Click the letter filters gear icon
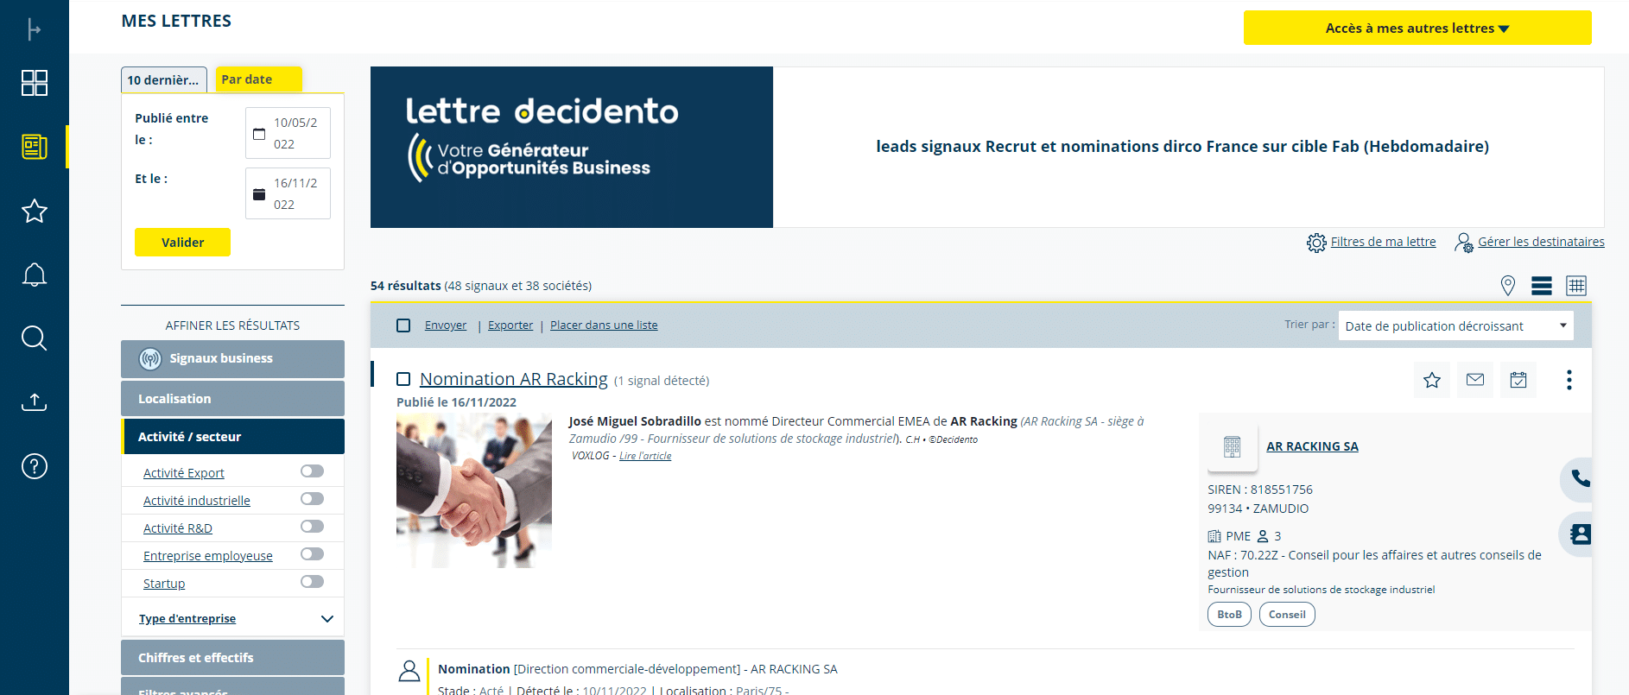The image size is (1629, 695). click(1316, 243)
